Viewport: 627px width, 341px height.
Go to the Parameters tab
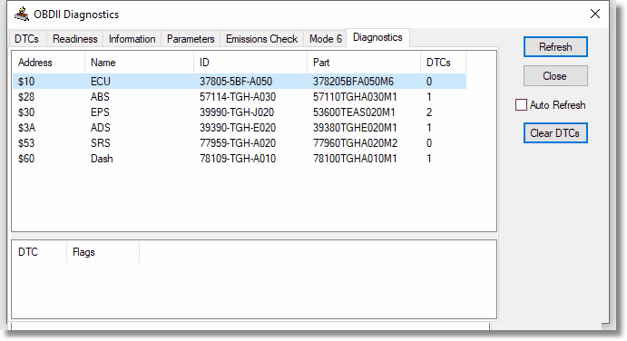191,39
